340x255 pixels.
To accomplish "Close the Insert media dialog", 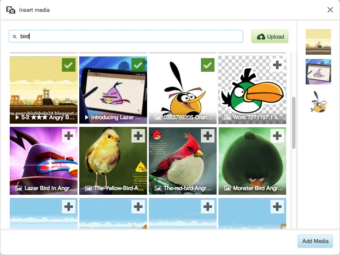I will coord(330,10).
